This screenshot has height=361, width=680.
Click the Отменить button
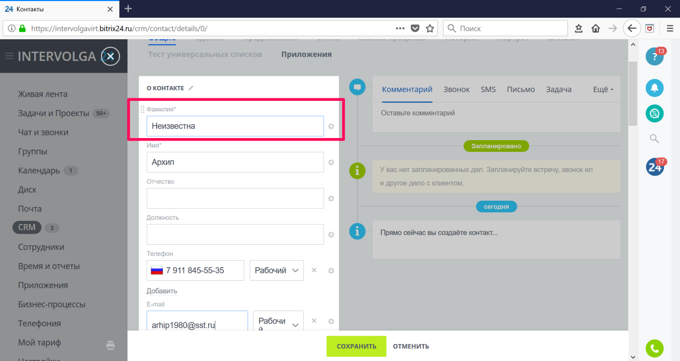click(x=411, y=346)
